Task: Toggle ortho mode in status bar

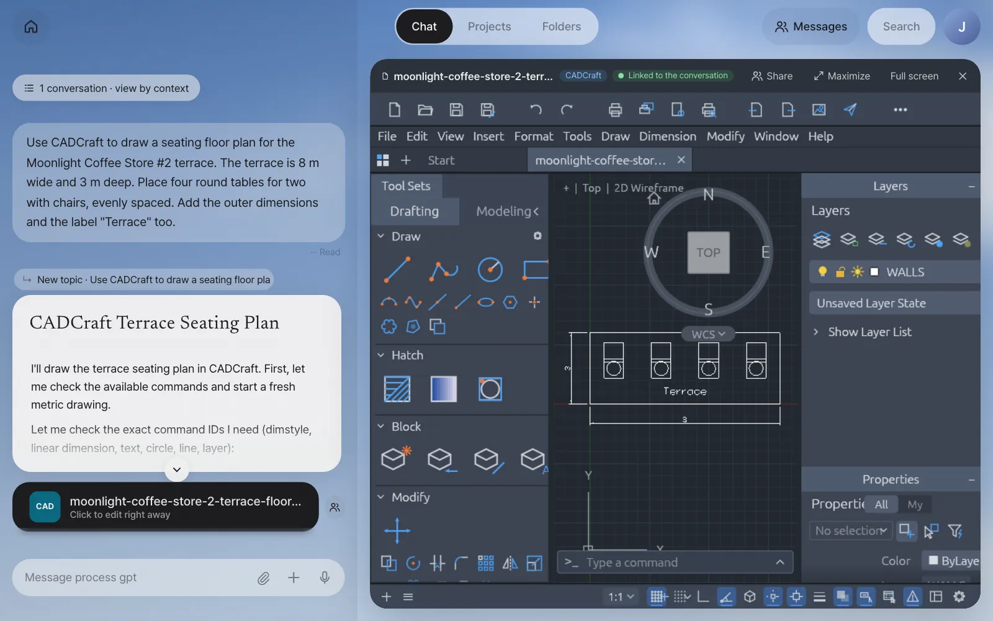Action: pyautogui.click(x=703, y=597)
